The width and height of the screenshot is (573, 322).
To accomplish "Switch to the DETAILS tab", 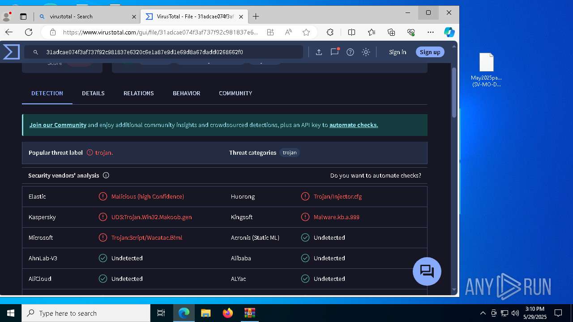I will coord(93,93).
